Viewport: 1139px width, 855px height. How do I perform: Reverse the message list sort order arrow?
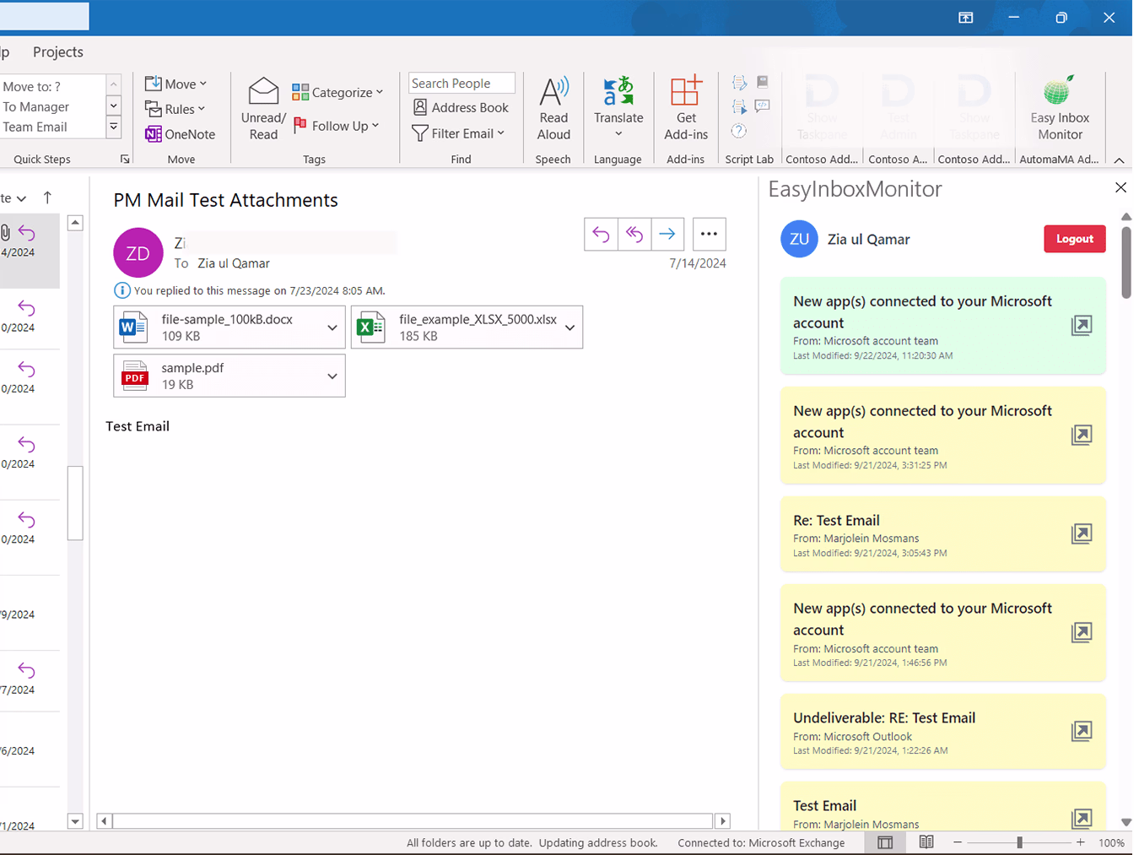[x=47, y=198]
